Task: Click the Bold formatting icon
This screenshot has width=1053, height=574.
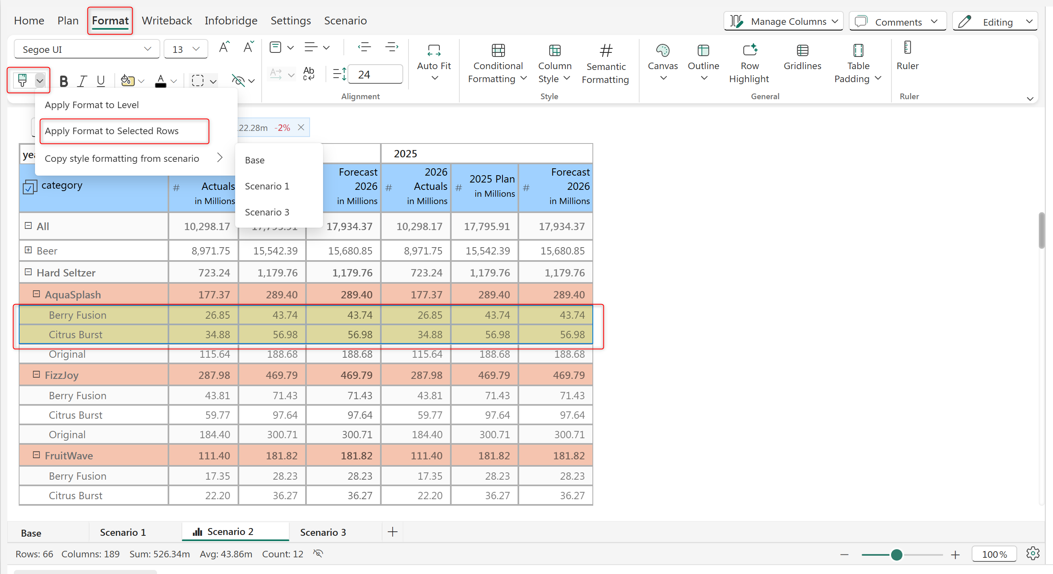Action: (63, 81)
